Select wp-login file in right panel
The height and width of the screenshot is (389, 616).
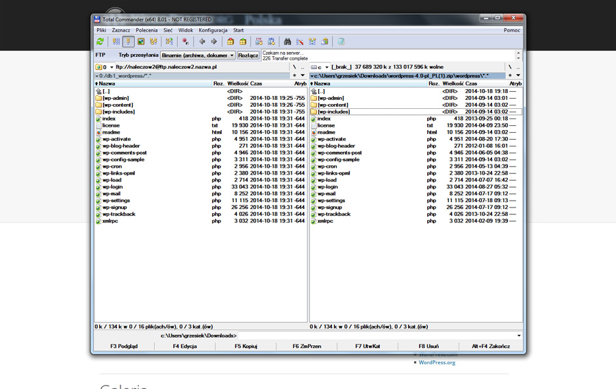[415, 187]
